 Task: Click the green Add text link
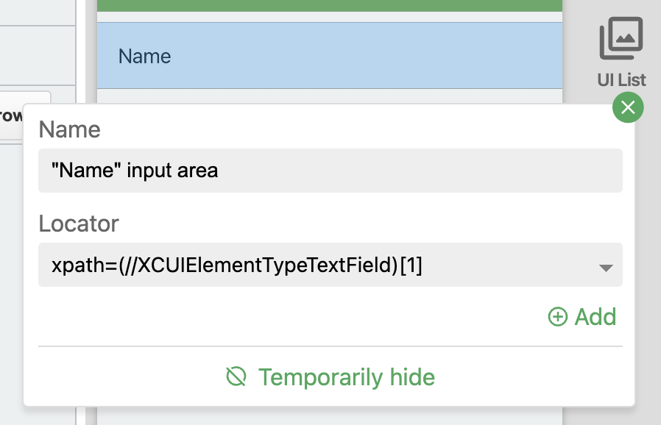tap(595, 317)
